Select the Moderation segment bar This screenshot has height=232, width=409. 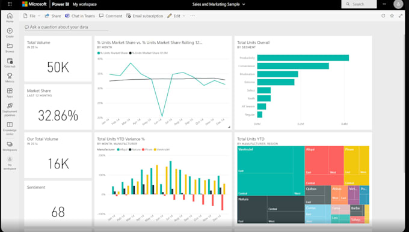click(x=277, y=74)
